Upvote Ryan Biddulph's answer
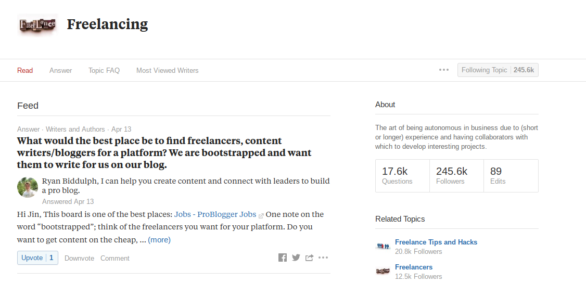Viewport: 586px width, 283px height. [38, 258]
